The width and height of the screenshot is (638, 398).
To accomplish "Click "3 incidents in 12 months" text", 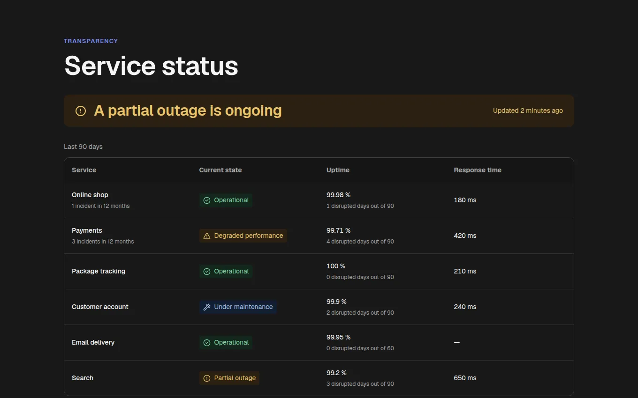I will coord(103,242).
